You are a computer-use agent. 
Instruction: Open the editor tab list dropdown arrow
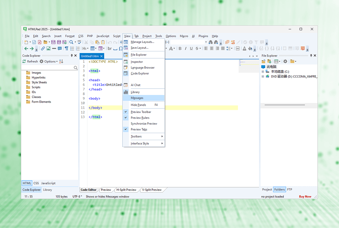click(x=257, y=56)
